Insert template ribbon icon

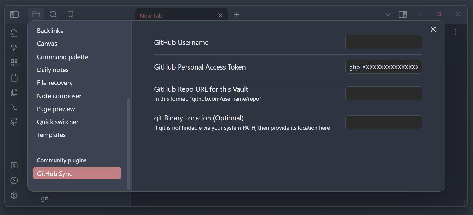pyautogui.click(x=14, y=92)
